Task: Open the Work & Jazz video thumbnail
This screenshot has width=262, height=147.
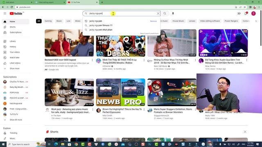Action: (x=69, y=92)
